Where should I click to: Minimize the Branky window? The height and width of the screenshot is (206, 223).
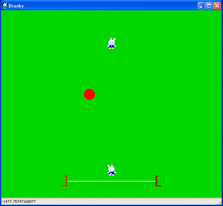click(201, 6)
